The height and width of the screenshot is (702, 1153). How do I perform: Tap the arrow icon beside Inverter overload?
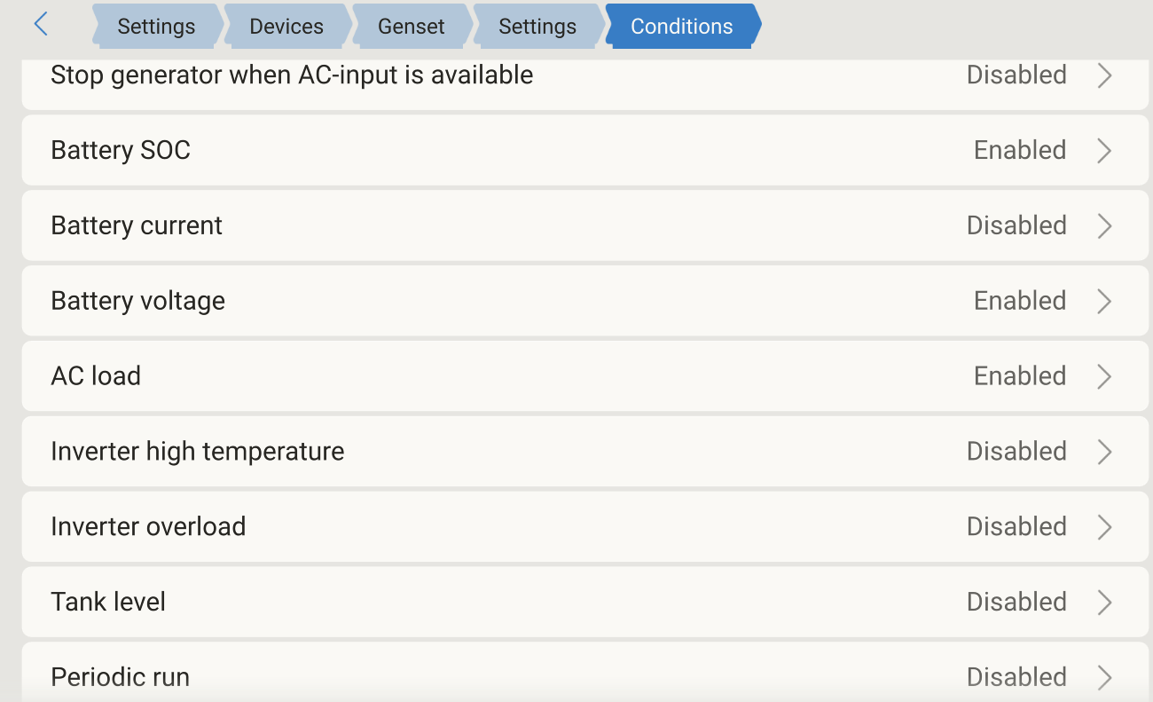(x=1104, y=527)
